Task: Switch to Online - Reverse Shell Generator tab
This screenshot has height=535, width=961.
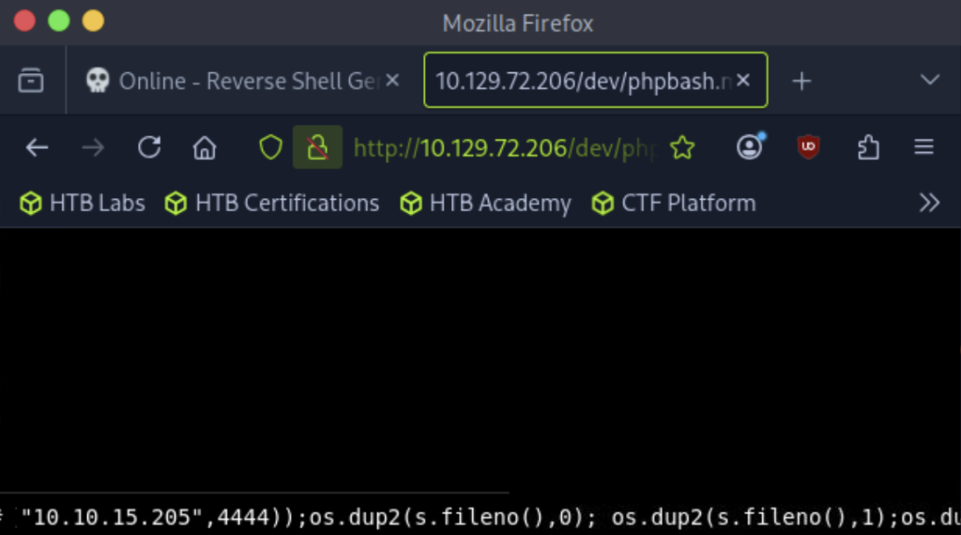Action: tap(243, 81)
